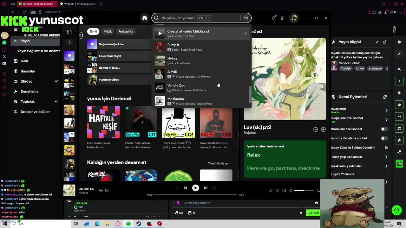Open Daily Mix 03 card
Viewport: 406px width, 228px height.
[x=216, y=127]
